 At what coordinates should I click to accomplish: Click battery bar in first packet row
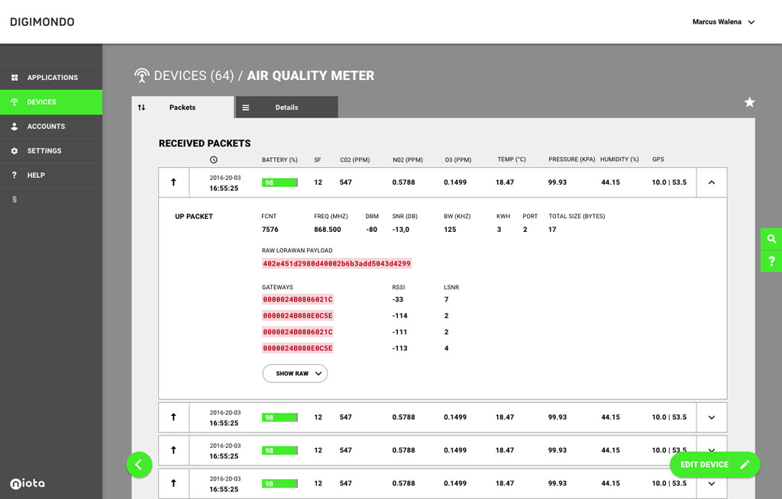click(x=280, y=182)
